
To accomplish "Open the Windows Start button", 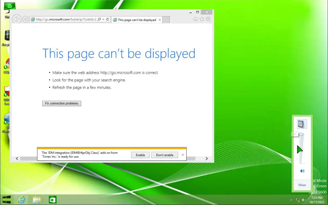I will 6,200.
